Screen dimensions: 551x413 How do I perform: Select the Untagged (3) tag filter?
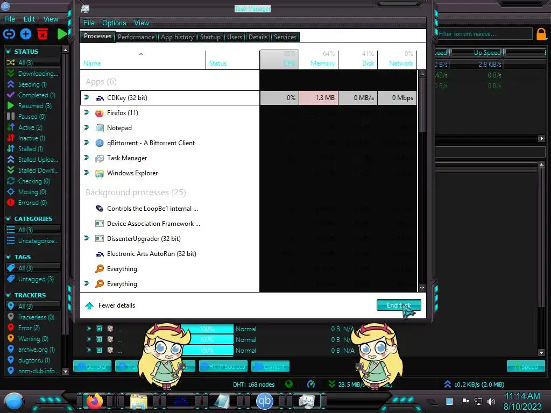click(33, 279)
